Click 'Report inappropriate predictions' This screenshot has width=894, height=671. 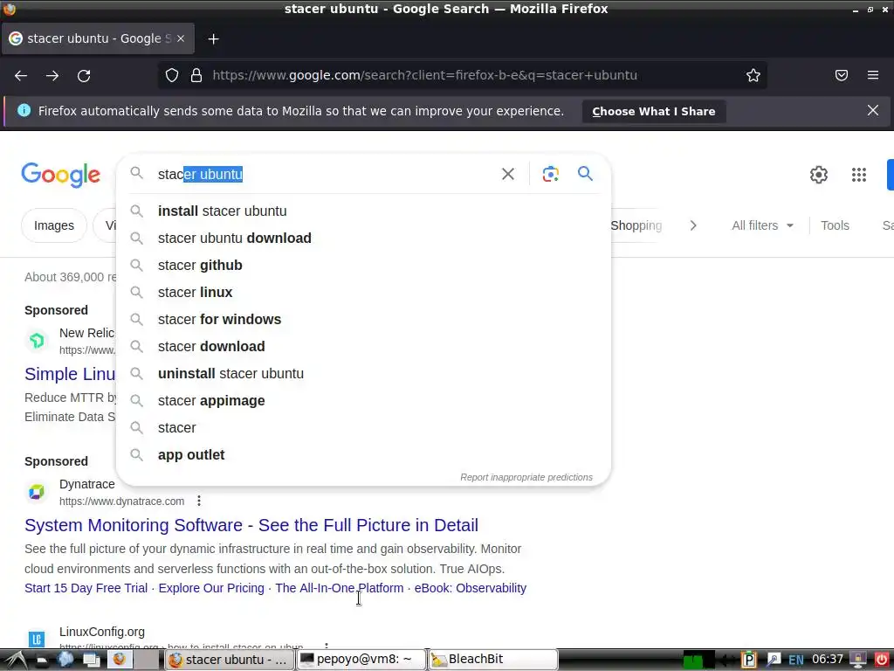pos(526,477)
